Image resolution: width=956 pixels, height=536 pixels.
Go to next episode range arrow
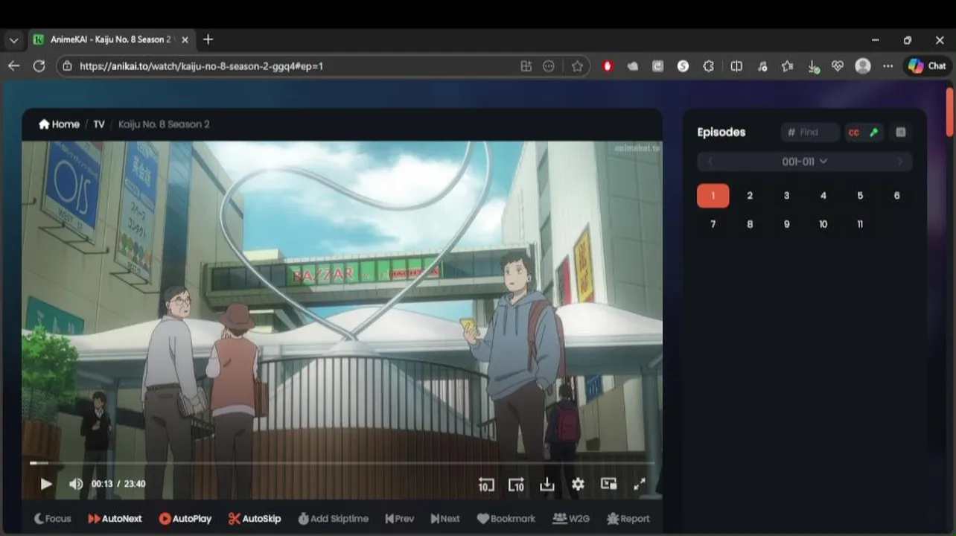tap(899, 162)
